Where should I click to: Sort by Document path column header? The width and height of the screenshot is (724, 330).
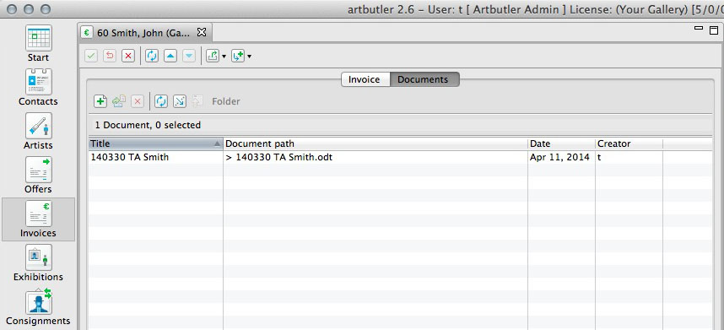click(x=376, y=143)
